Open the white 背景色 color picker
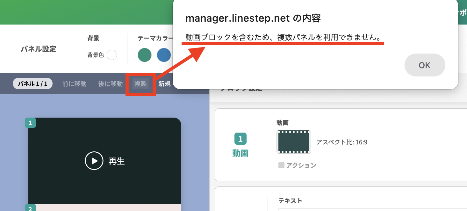The image size is (467, 211). 112,55
